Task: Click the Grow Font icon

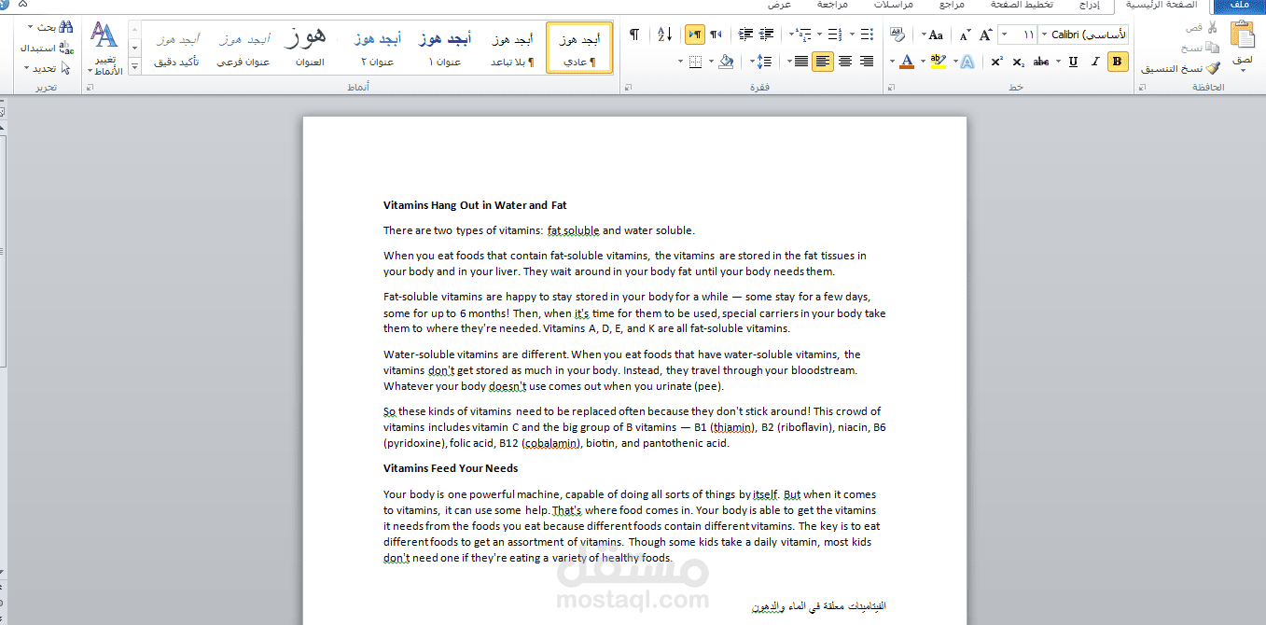Action: [x=985, y=35]
